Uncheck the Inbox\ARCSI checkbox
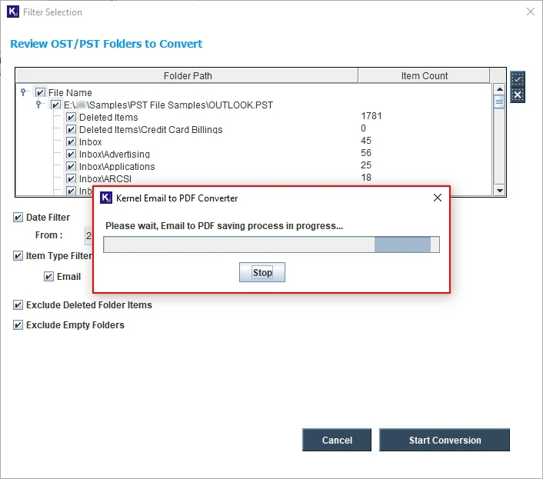Image resolution: width=543 pixels, height=479 pixels. [x=71, y=178]
